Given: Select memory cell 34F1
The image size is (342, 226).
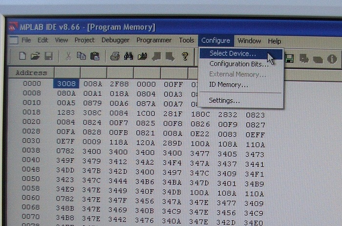Looking at the screenshot, I should click(x=255, y=174).
